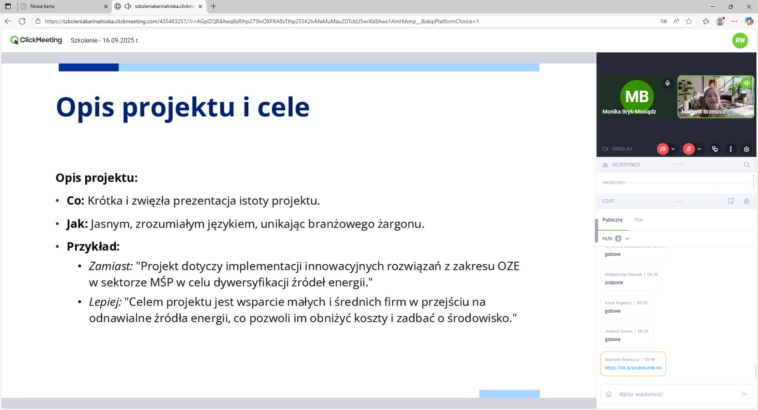Add this page to favorites star
Image resolution: width=758 pixels, height=410 pixels.
[689, 21]
